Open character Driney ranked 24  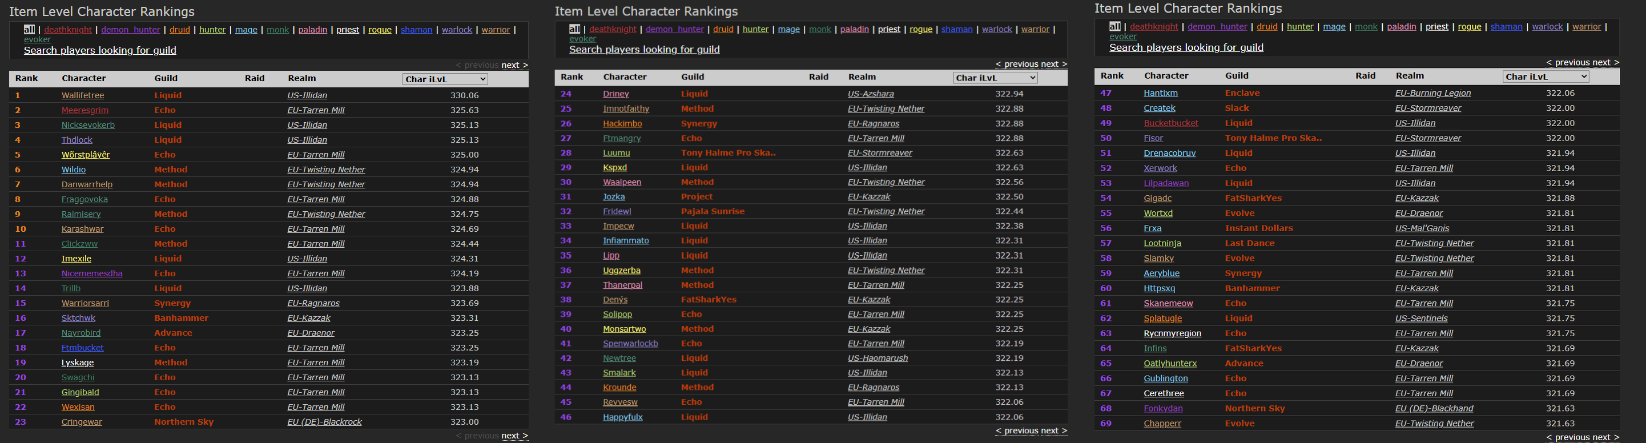(616, 93)
